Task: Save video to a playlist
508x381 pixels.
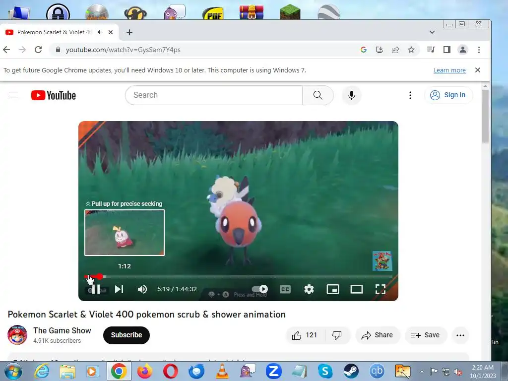Action: point(425,335)
